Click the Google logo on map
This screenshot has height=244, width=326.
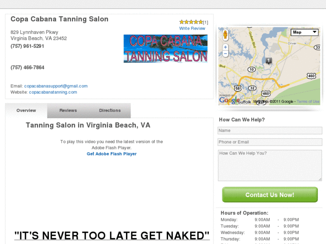(229, 100)
